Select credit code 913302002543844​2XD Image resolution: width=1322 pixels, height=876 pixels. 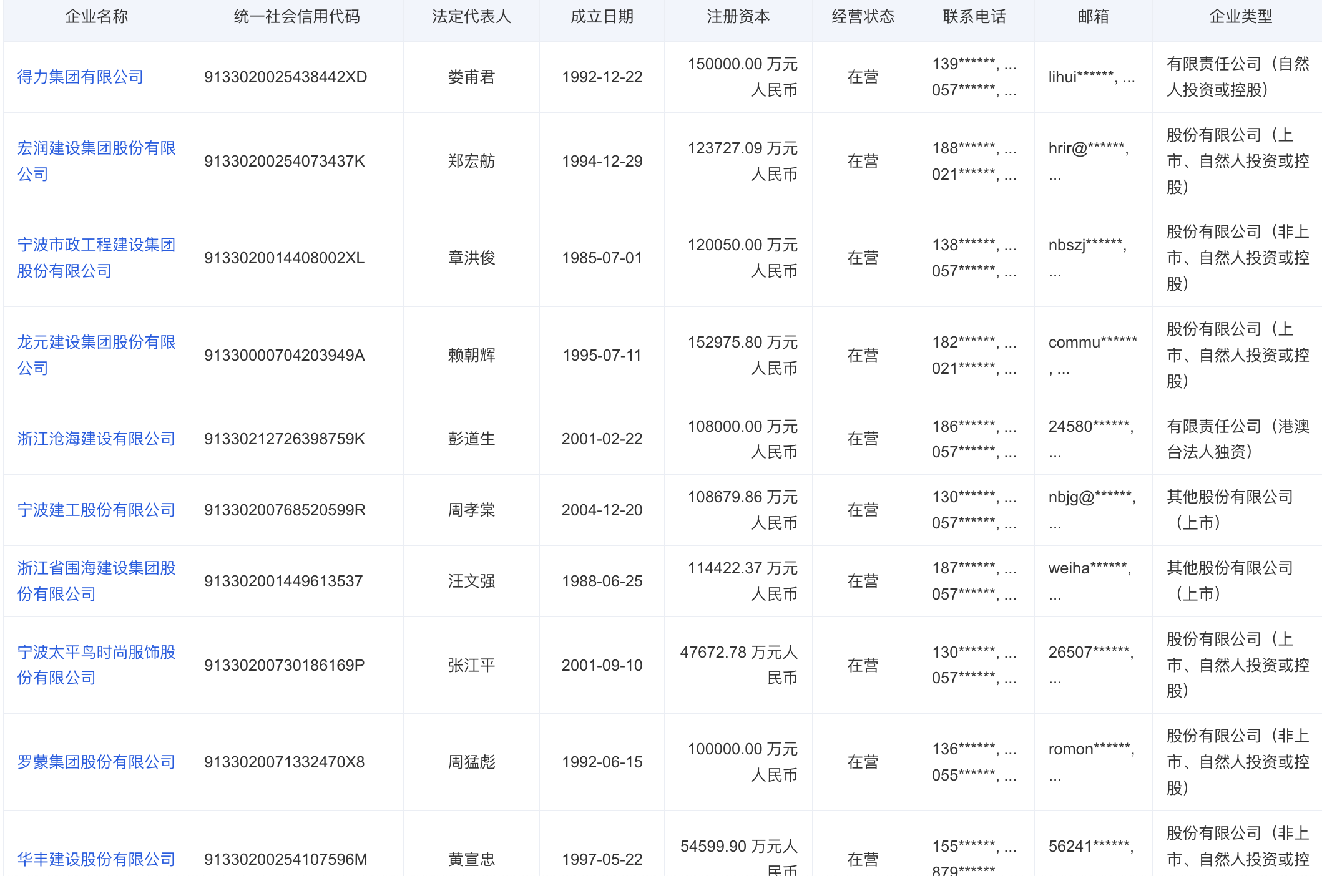coord(286,77)
